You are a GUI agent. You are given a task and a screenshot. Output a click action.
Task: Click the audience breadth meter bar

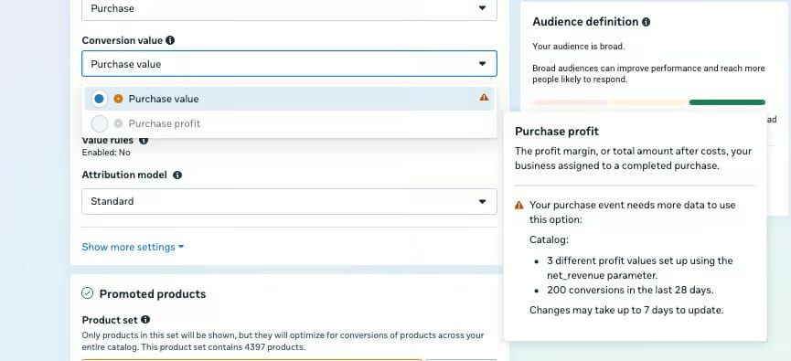(648, 102)
